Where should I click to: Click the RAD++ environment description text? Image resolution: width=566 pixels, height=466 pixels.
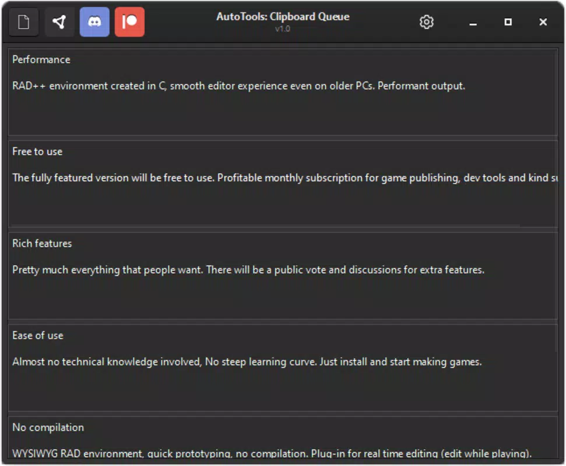pyautogui.click(x=238, y=86)
